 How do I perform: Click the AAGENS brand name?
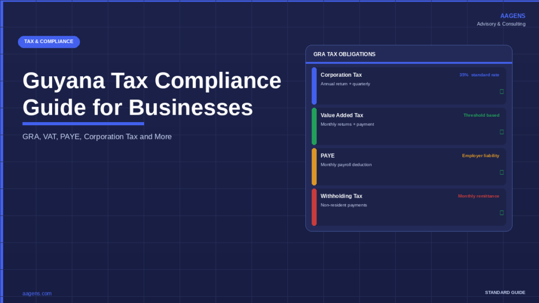pyautogui.click(x=513, y=16)
